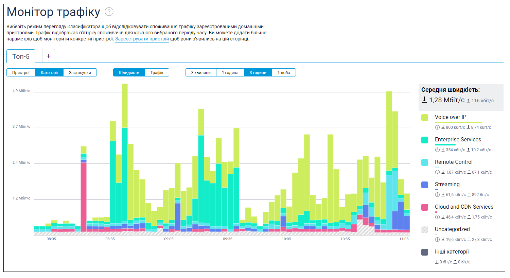Click the Remote Control device count icon
This screenshot has width=510, height=278.
click(437, 172)
